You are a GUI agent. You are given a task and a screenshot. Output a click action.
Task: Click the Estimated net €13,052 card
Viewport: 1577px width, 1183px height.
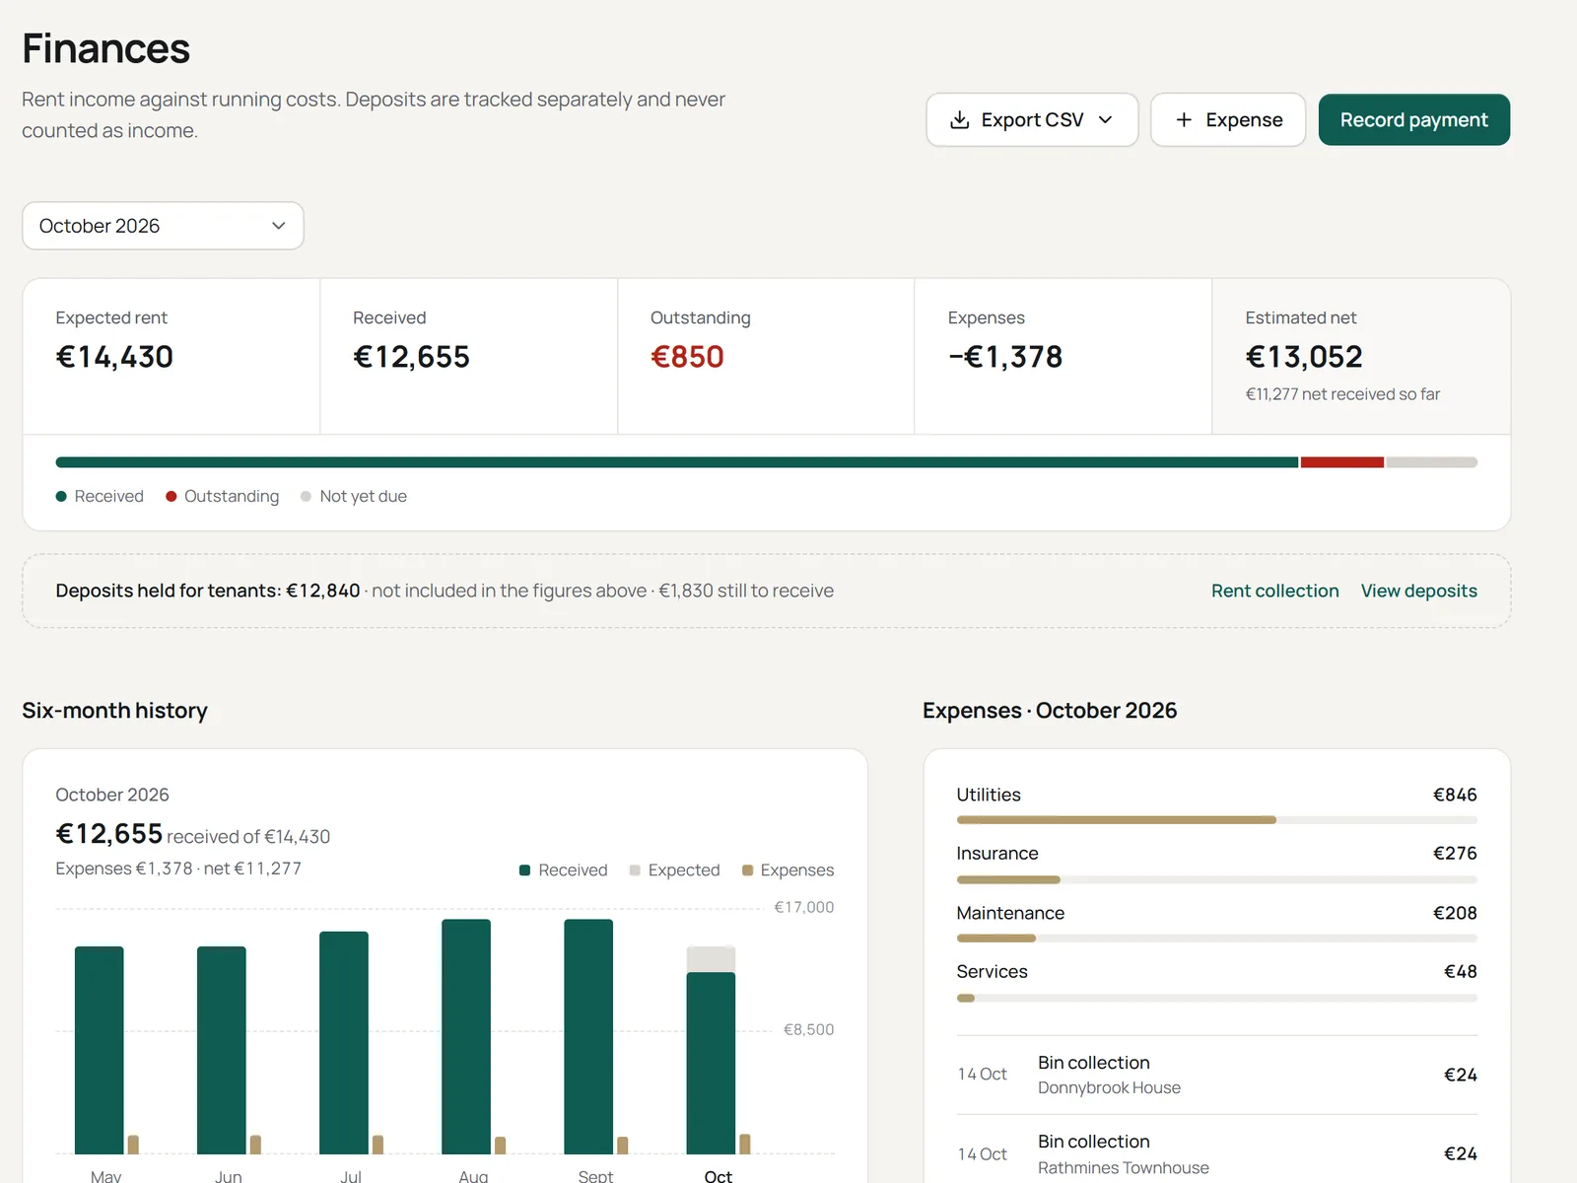[x=1361, y=356]
